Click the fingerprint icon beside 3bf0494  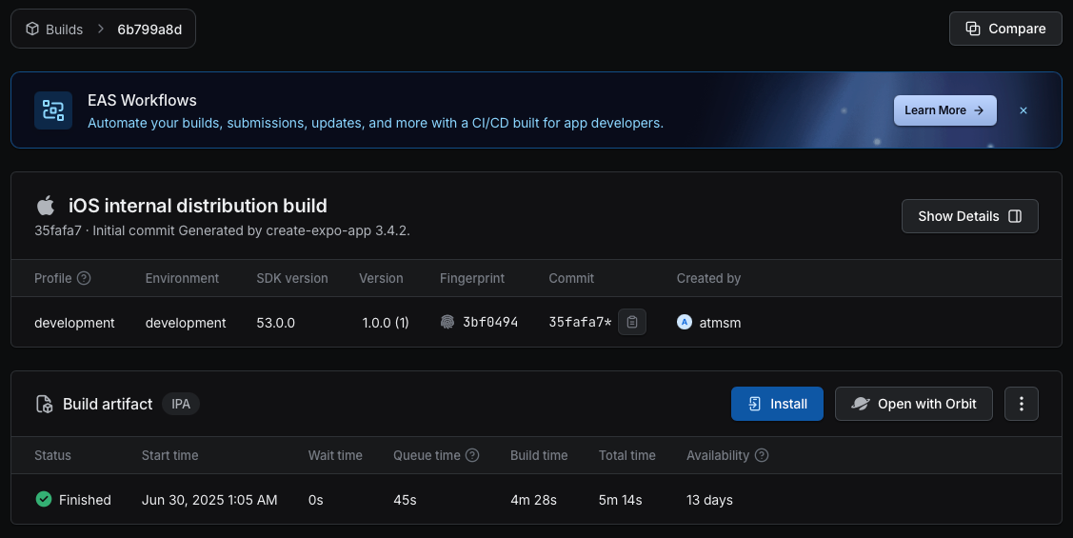(x=447, y=322)
